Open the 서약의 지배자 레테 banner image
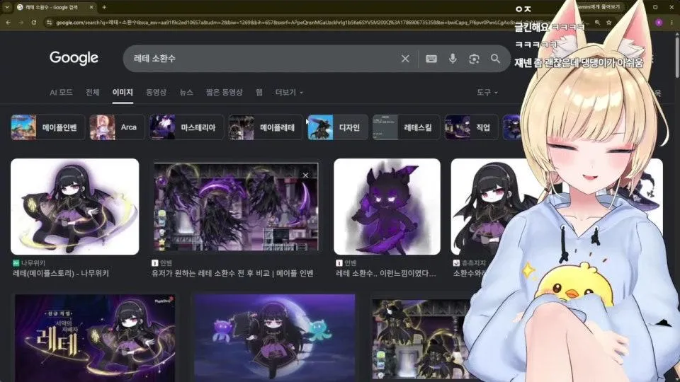680x382 pixels. [95, 338]
